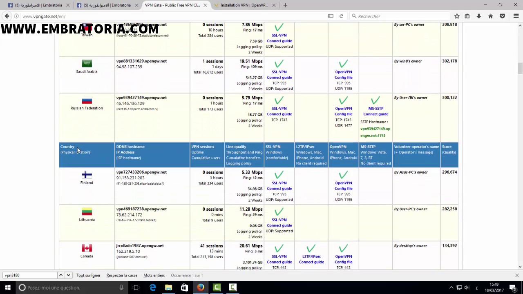Find previous match arrow in find bar
Image resolution: width=523 pixels, height=294 pixels.
(60, 275)
